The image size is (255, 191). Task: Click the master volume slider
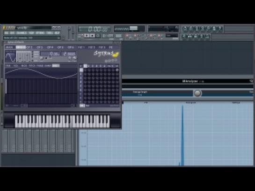coord(69,33)
